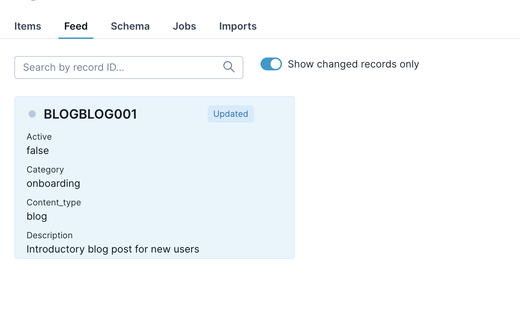Screen dimensions: 520x314
Task: Click the Active field label
Action: click(x=39, y=136)
